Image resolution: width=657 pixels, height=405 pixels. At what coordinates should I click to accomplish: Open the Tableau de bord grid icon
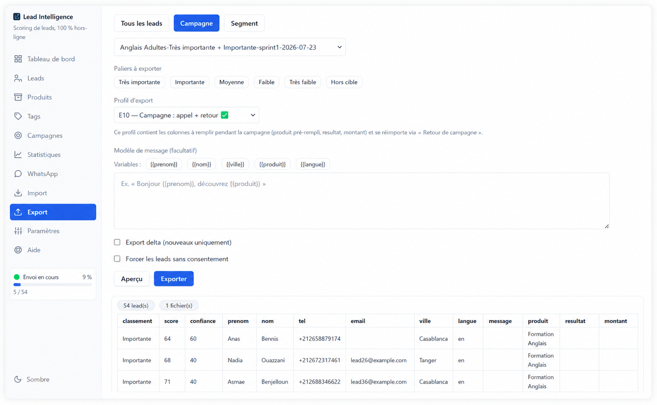18,59
